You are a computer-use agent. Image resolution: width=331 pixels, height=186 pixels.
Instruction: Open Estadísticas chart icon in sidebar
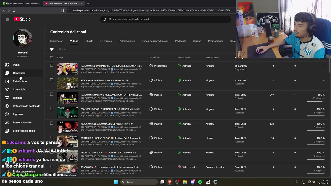pos(7,81)
